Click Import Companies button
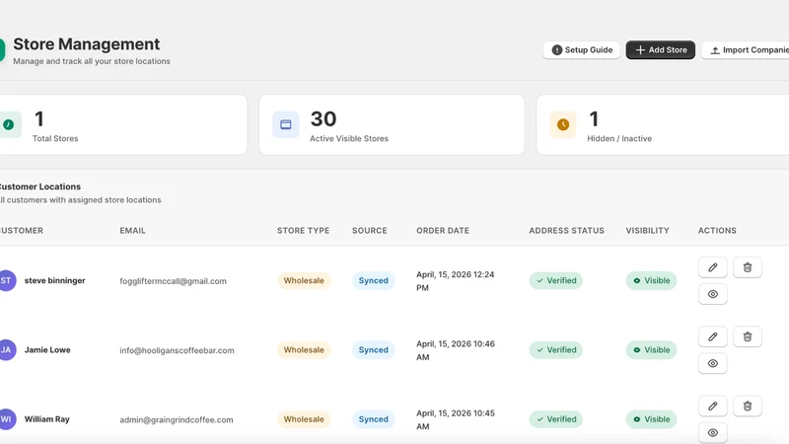This screenshot has height=444, width=789. click(747, 50)
